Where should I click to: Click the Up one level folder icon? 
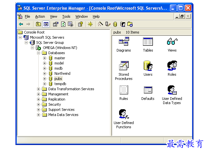(x=38, y=24)
